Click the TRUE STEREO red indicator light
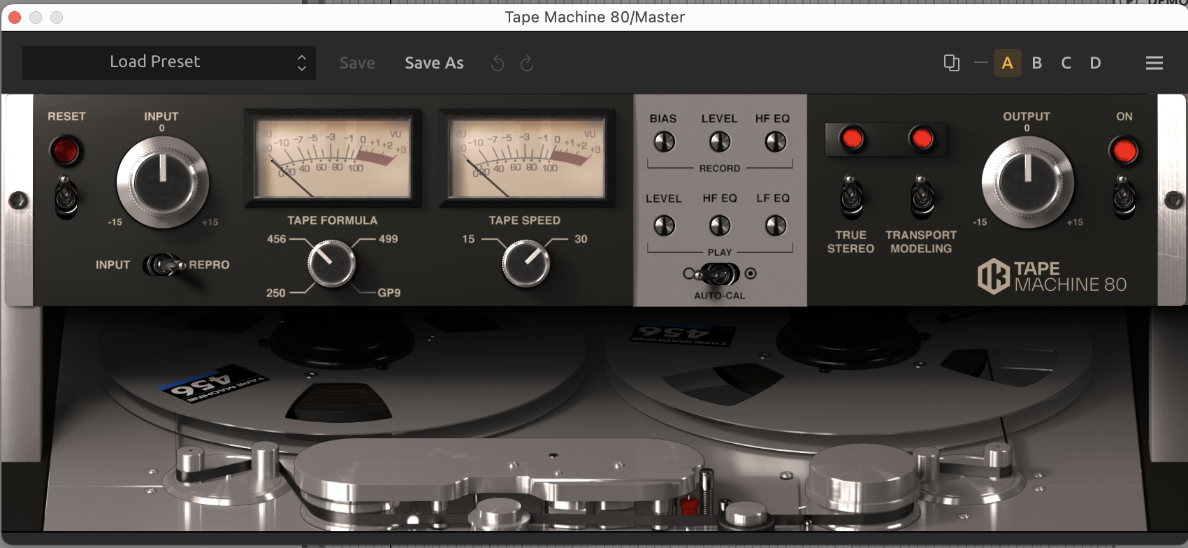This screenshot has height=548, width=1188. pos(851,138)
